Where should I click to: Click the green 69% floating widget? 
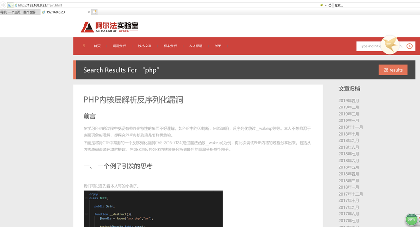coord(411,220)
